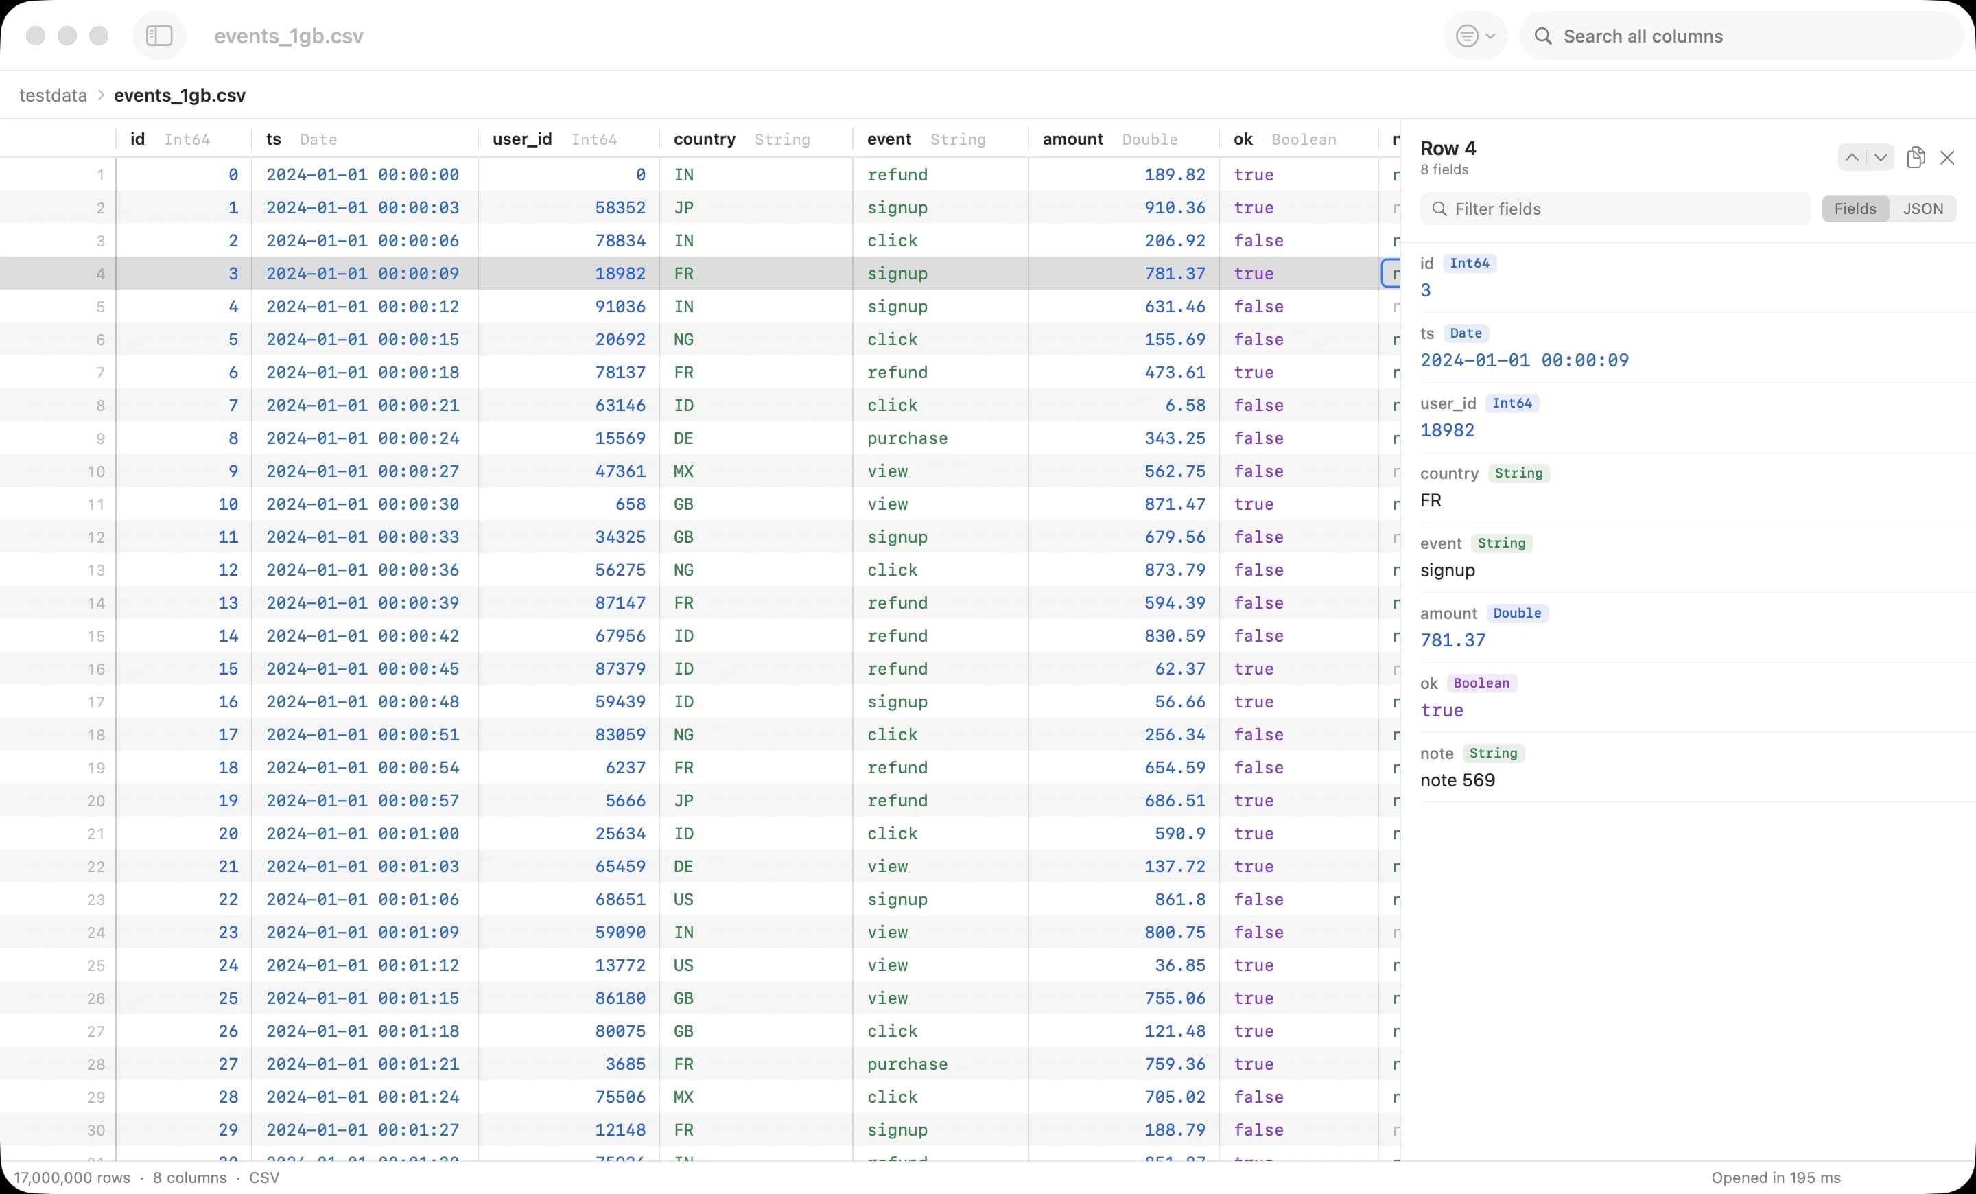1976x1194 pixels.
Task: Click the ok value true in detail panel
Action: (x=1441, y=710)
